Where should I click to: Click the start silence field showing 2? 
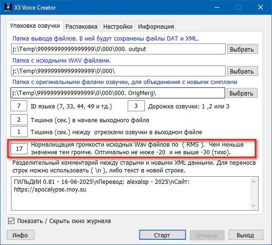click(x=19, y=119)
